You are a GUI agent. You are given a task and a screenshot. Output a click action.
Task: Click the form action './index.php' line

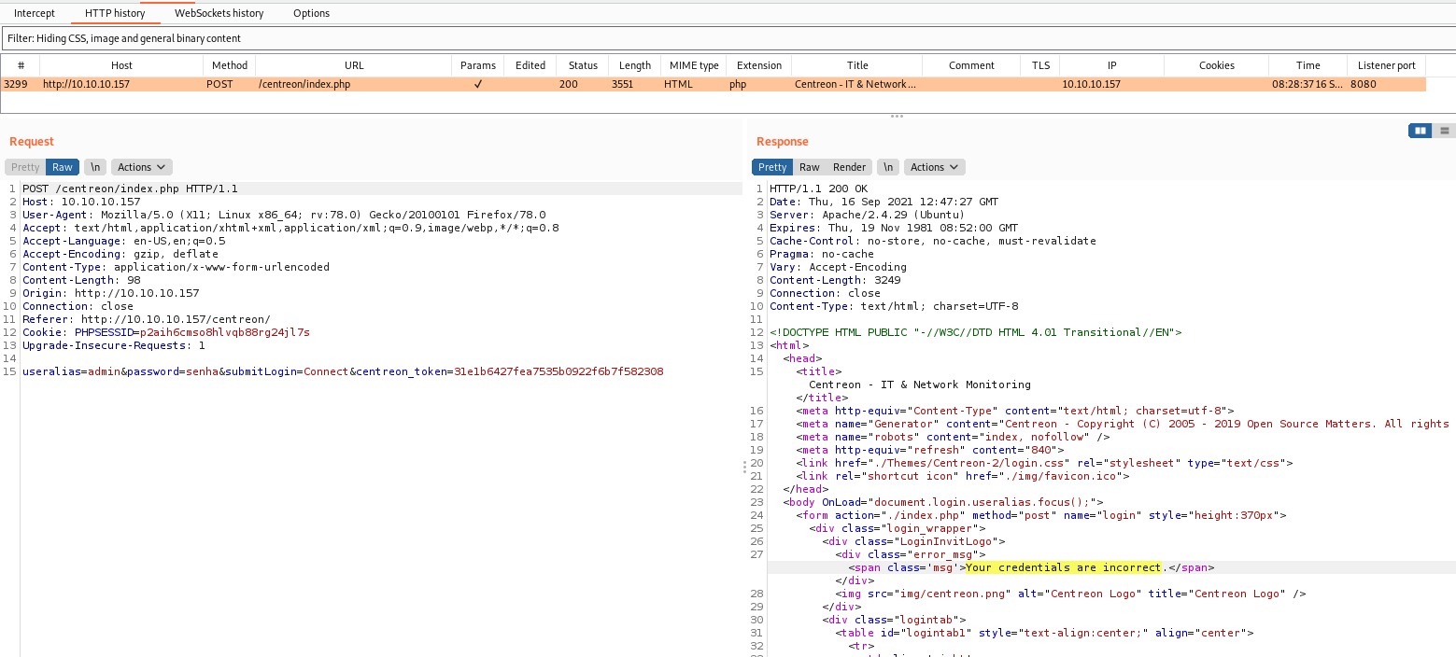pyautogui.click(x=1041, y=515)
